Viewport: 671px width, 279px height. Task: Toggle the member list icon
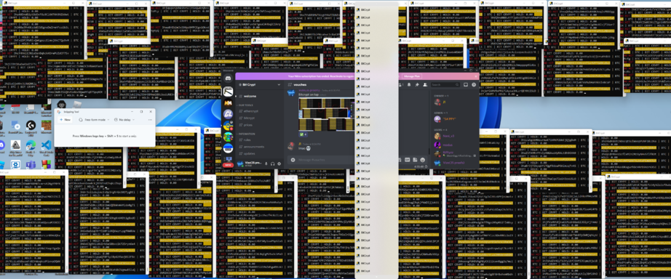[425, 84]
